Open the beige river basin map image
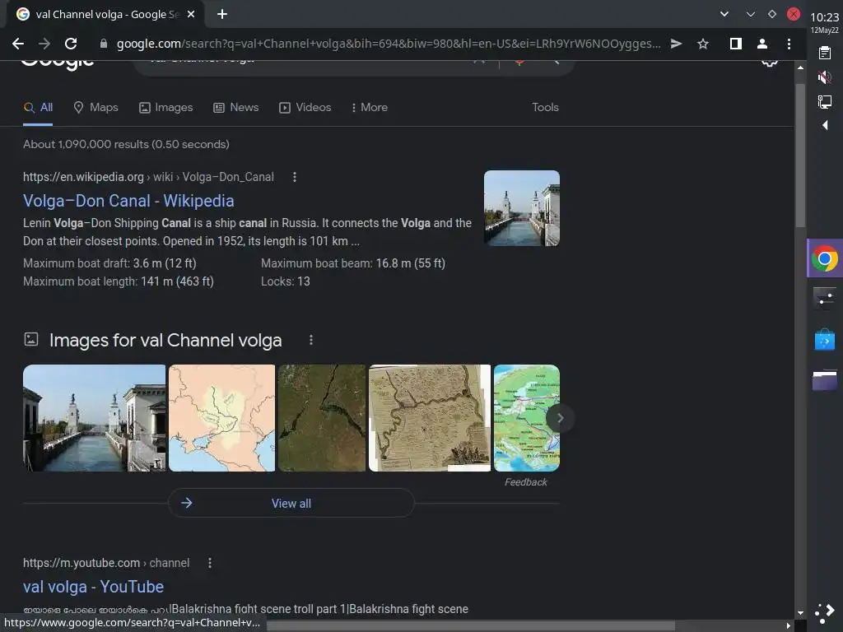Image resolution: width=843 pixels, height=632 pixels. click(x=221, y=417)
